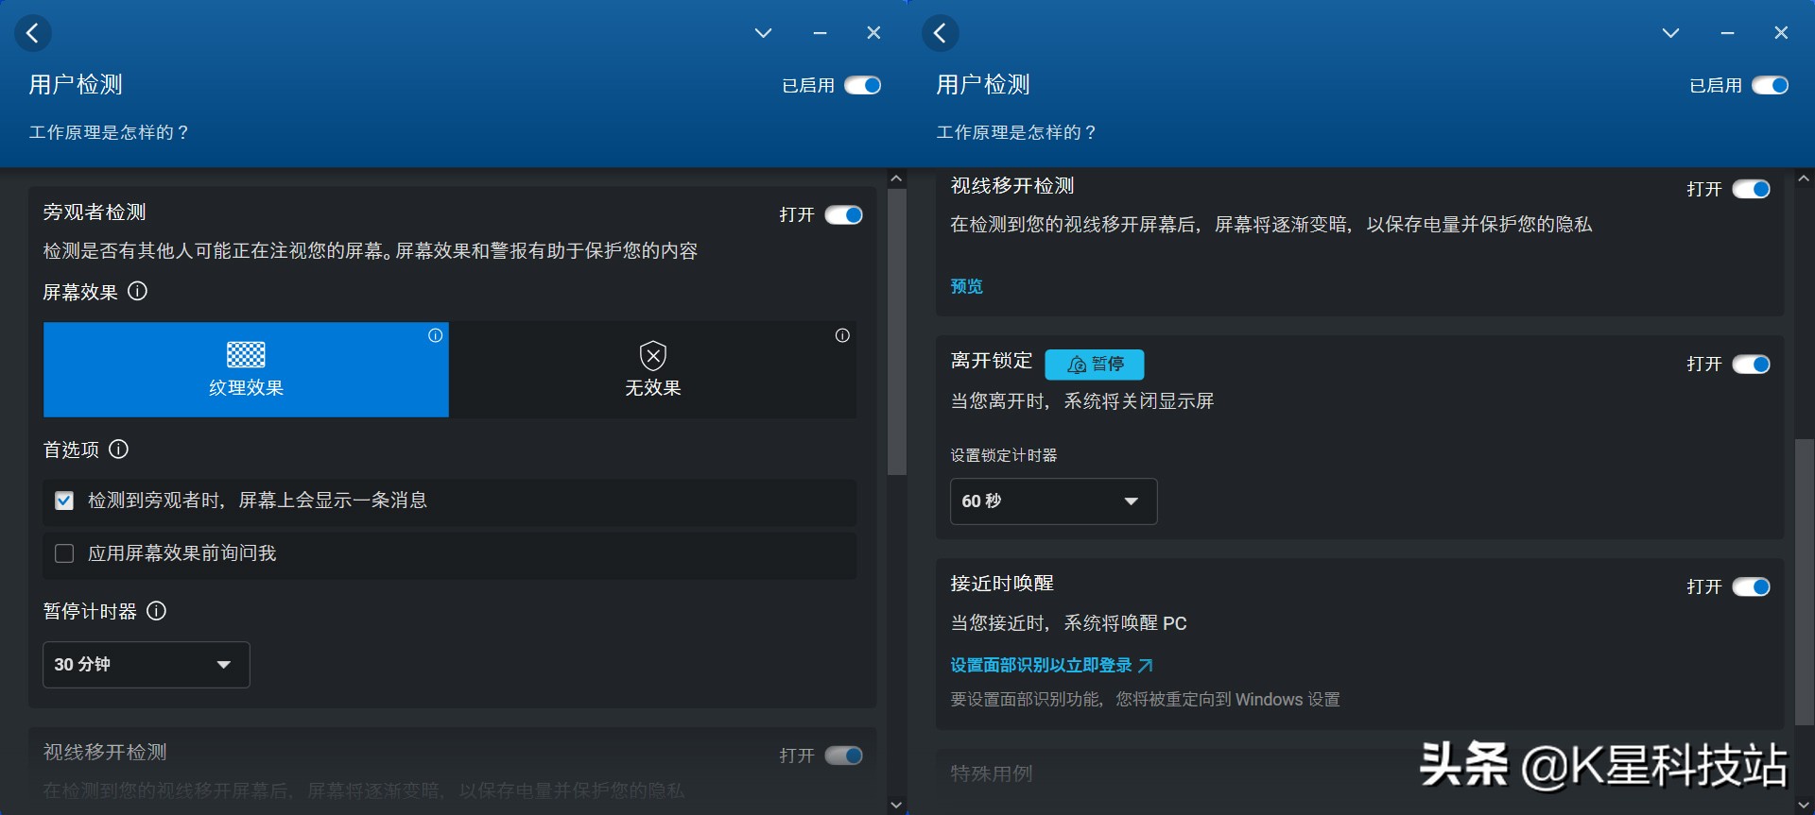Toggle 视线移开检测 switch in left window

tap(843, 756)
